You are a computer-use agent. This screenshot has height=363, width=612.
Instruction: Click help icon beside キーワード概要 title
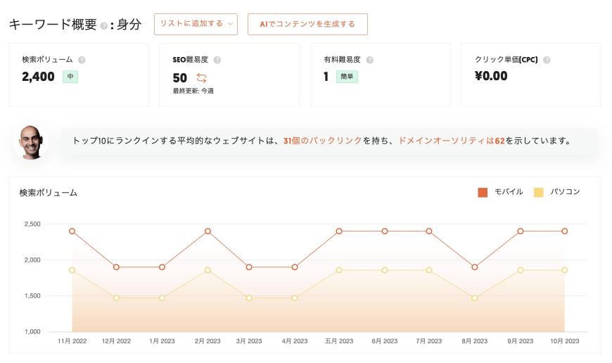tap(103, 26)
